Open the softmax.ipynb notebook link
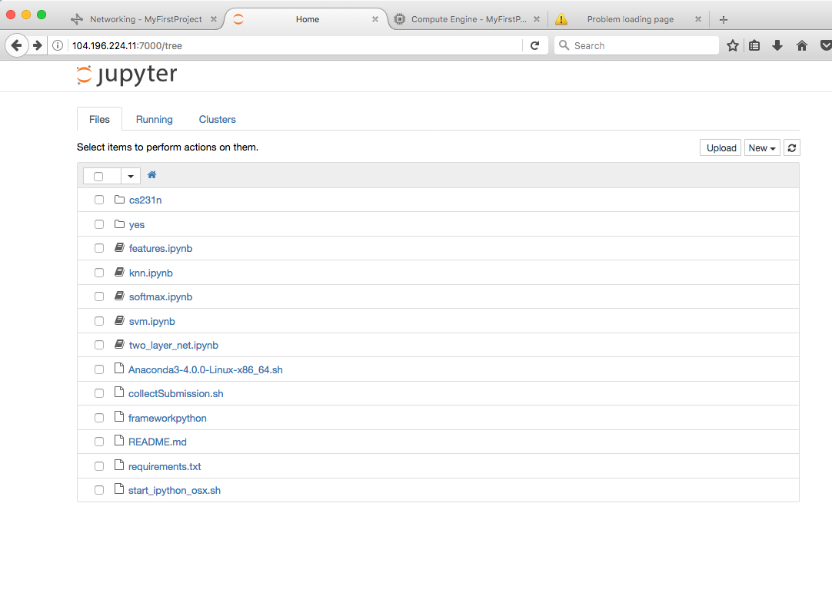Screen dimensions: 832x596 click(x=161, y=296)
